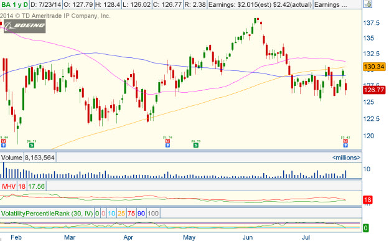
Task: Click the 125 price axis label
Action: 368,102
